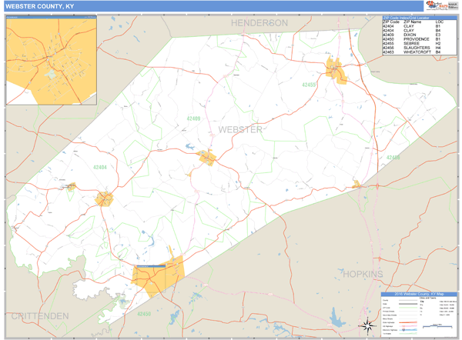Click the green 42455 ZIP label on the map

coord(309,85)
